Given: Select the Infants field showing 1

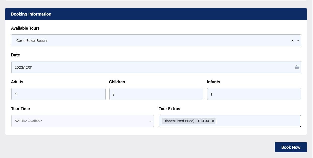Looking at the screenshot, I should [254, 94].
